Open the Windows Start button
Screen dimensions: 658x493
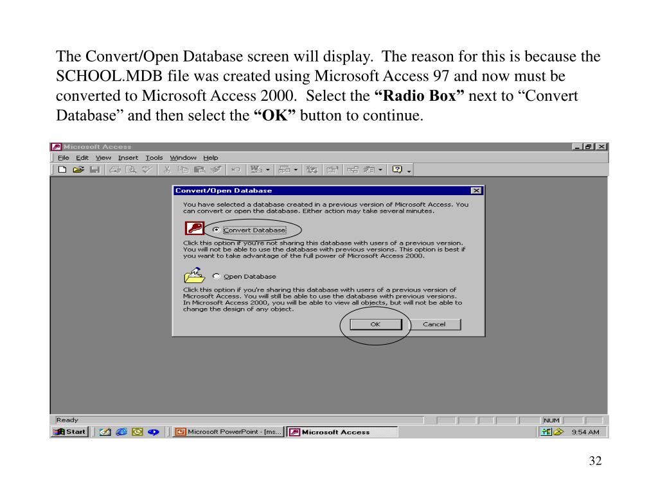(69, 432)
